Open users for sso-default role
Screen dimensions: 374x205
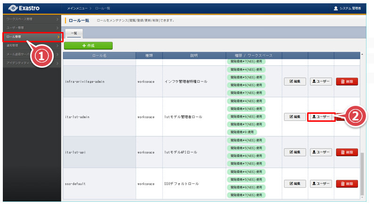[321, 183]
